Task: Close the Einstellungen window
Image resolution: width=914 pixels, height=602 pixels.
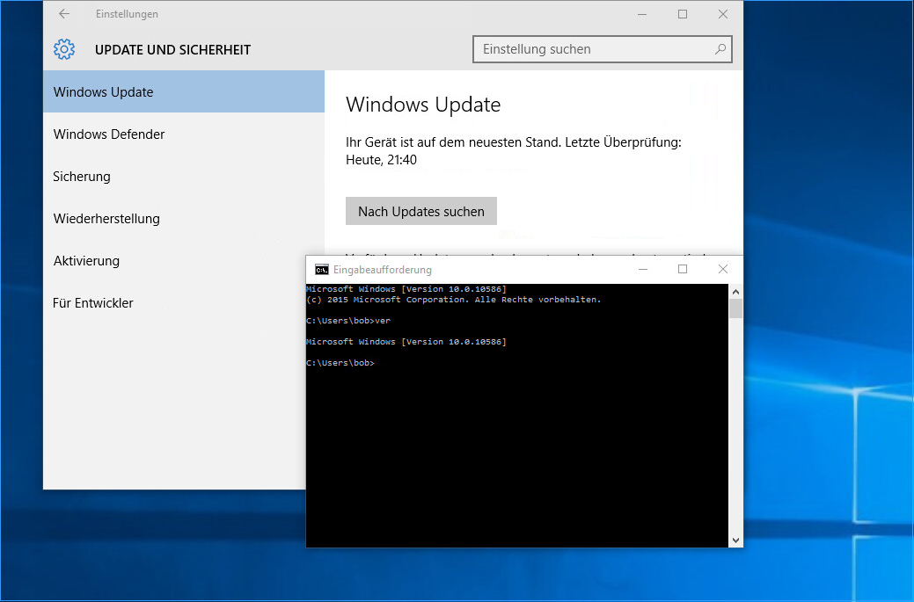Action: (723, 14)
